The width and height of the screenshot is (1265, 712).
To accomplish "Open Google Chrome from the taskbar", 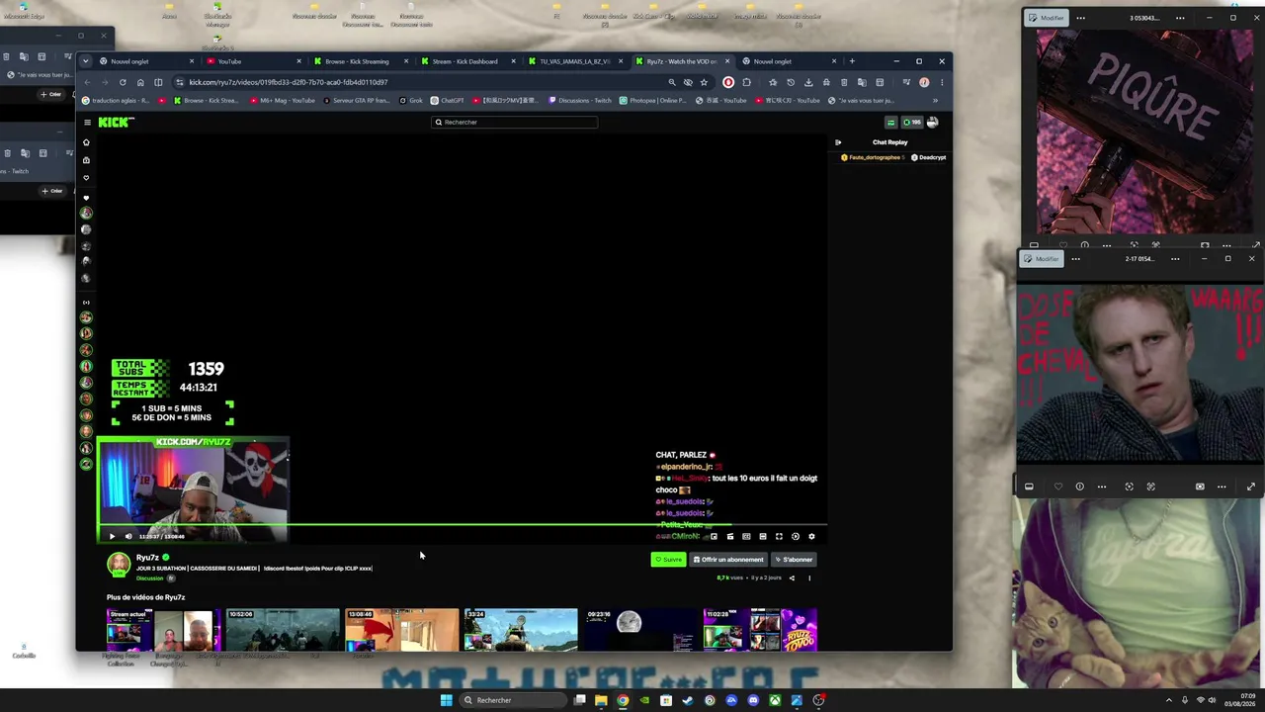I will (x=623, y=700).
